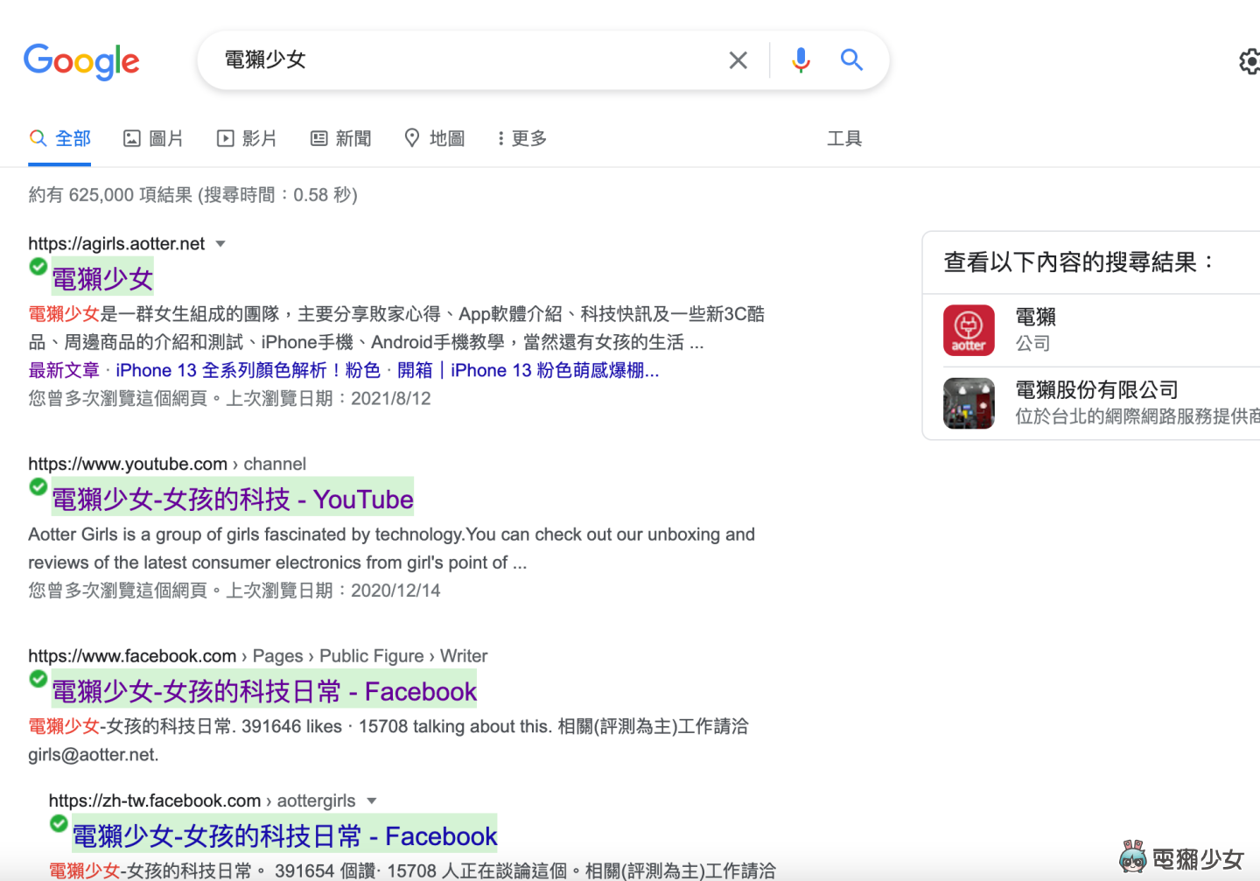Click the 查看以下內容的搜尋結果 heading
The image size is (1260, 881).
pos(1079,262)
